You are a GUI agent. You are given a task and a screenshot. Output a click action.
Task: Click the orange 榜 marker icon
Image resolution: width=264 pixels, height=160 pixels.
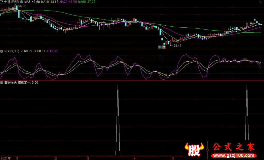point(164,47)
